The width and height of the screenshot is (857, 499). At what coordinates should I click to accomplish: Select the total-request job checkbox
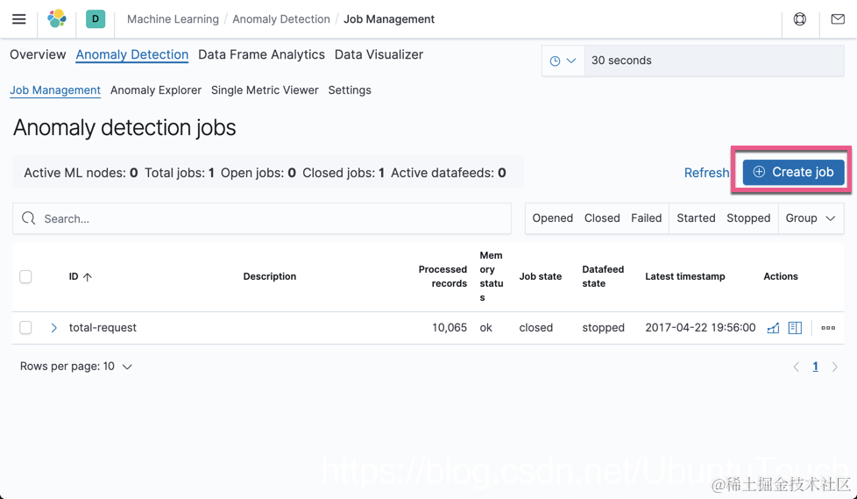25,327
